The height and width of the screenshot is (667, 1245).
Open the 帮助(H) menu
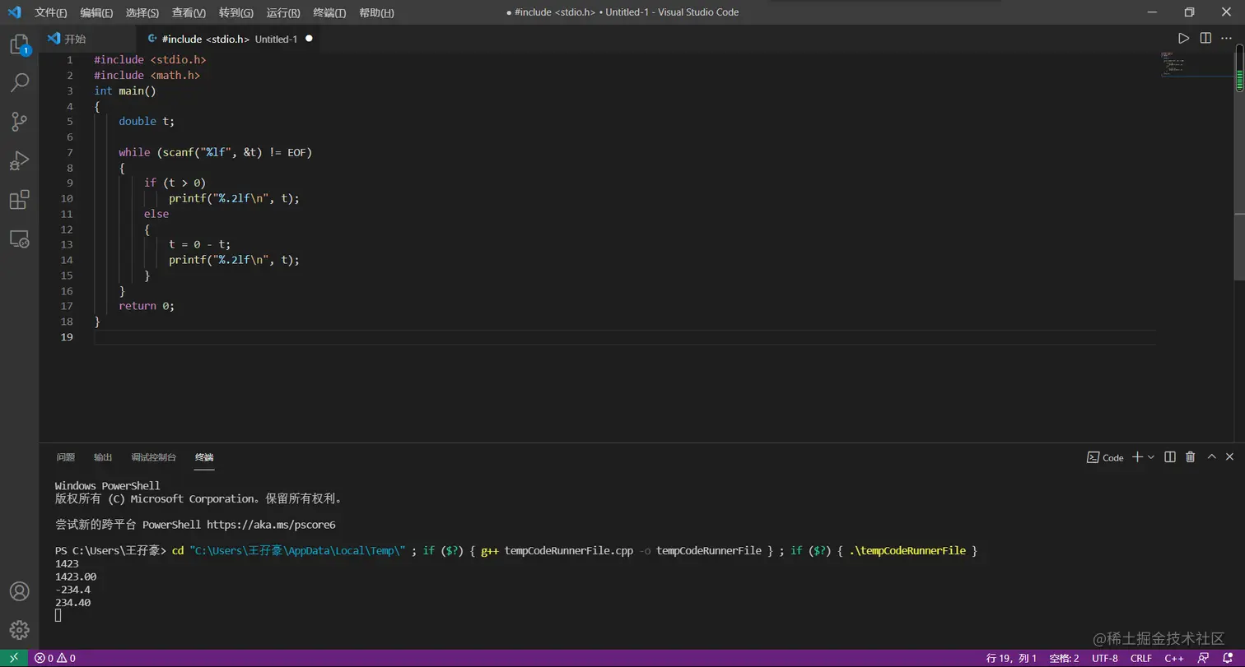click(376, 12)
